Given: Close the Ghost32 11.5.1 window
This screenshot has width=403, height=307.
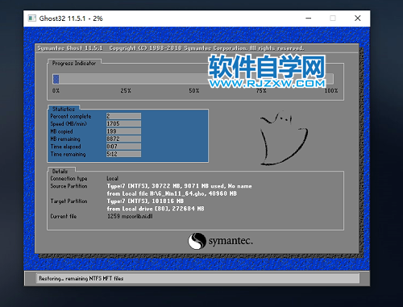Looking at the screenshot, I should click(x=357, y=19).
